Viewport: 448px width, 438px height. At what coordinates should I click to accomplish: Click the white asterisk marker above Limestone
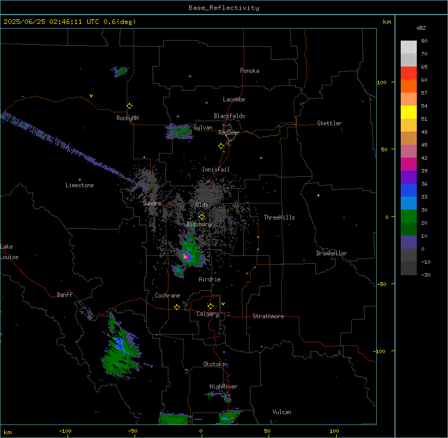click(80, 180)
